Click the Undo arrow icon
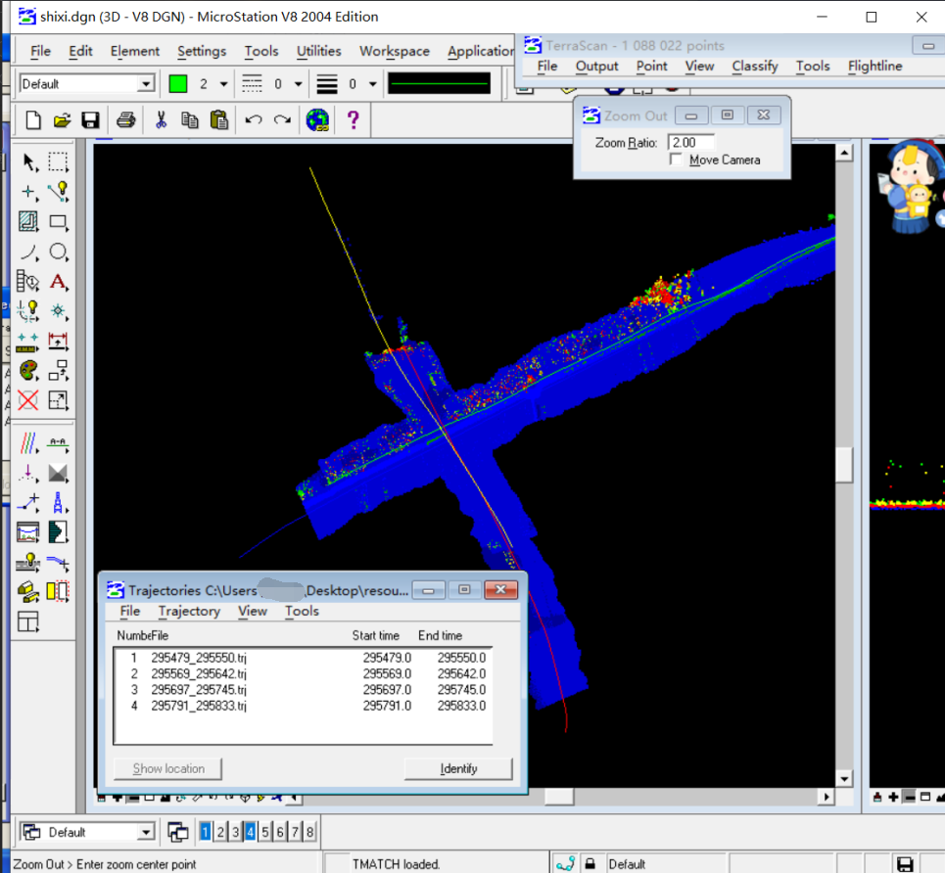 tap(253, 120)
